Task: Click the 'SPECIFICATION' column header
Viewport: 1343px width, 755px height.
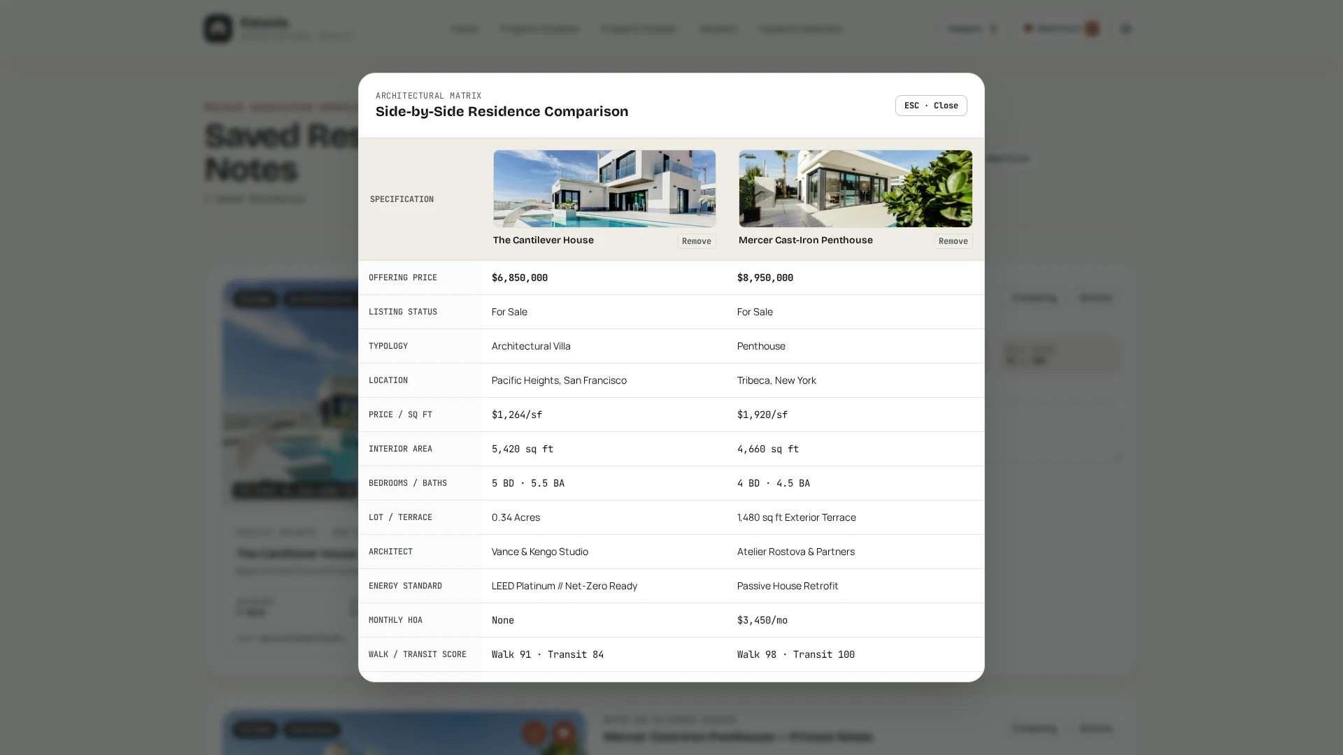Action: pos(402,199)
